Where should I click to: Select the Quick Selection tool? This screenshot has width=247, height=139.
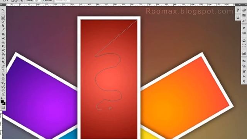pyautogui.click(x=3, y=22)
